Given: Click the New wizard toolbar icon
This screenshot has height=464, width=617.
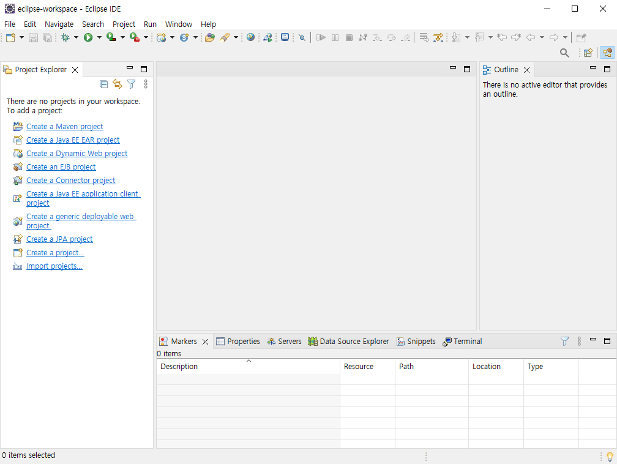Looking at the screenshot, I should pos(10,37).
